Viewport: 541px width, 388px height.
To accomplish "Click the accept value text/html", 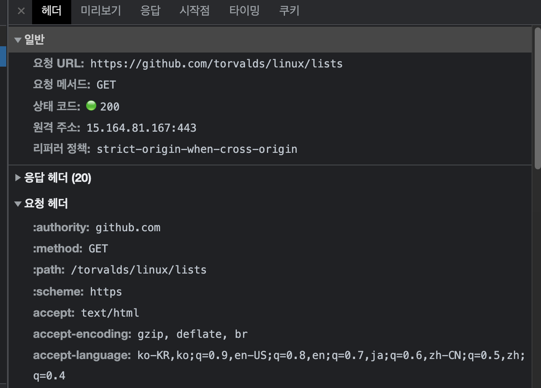I will click(x=110, y=313).
